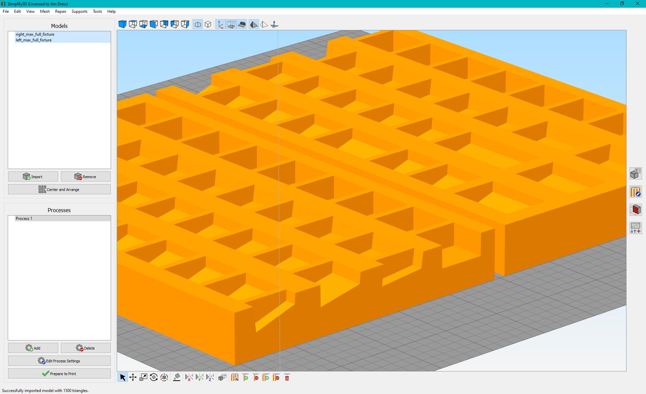Select the rotate view orbit tool
This screenshot has width=646, height=394.
164,377
